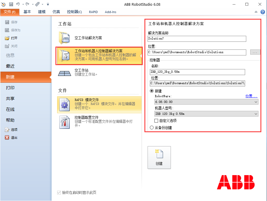Image resolution: width=267 pixels, height=201 pixels.
Task: Click the RobotStudio application icon in title bar
Action: click(3, 5)
